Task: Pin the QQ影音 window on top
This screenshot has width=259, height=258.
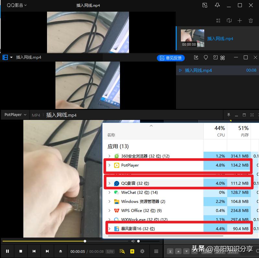Action: click(x=217, y=5)
